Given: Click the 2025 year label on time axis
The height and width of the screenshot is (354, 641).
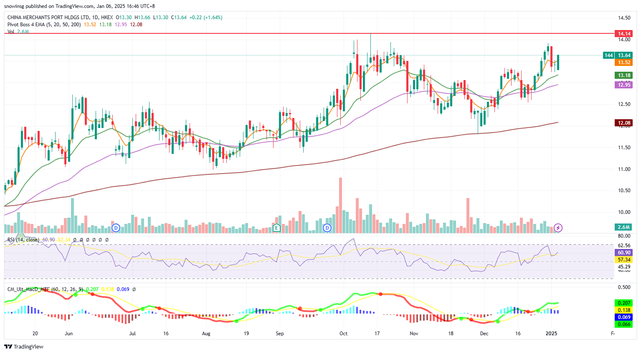Looking at the screenshot, I should click(x=552, y=334).
